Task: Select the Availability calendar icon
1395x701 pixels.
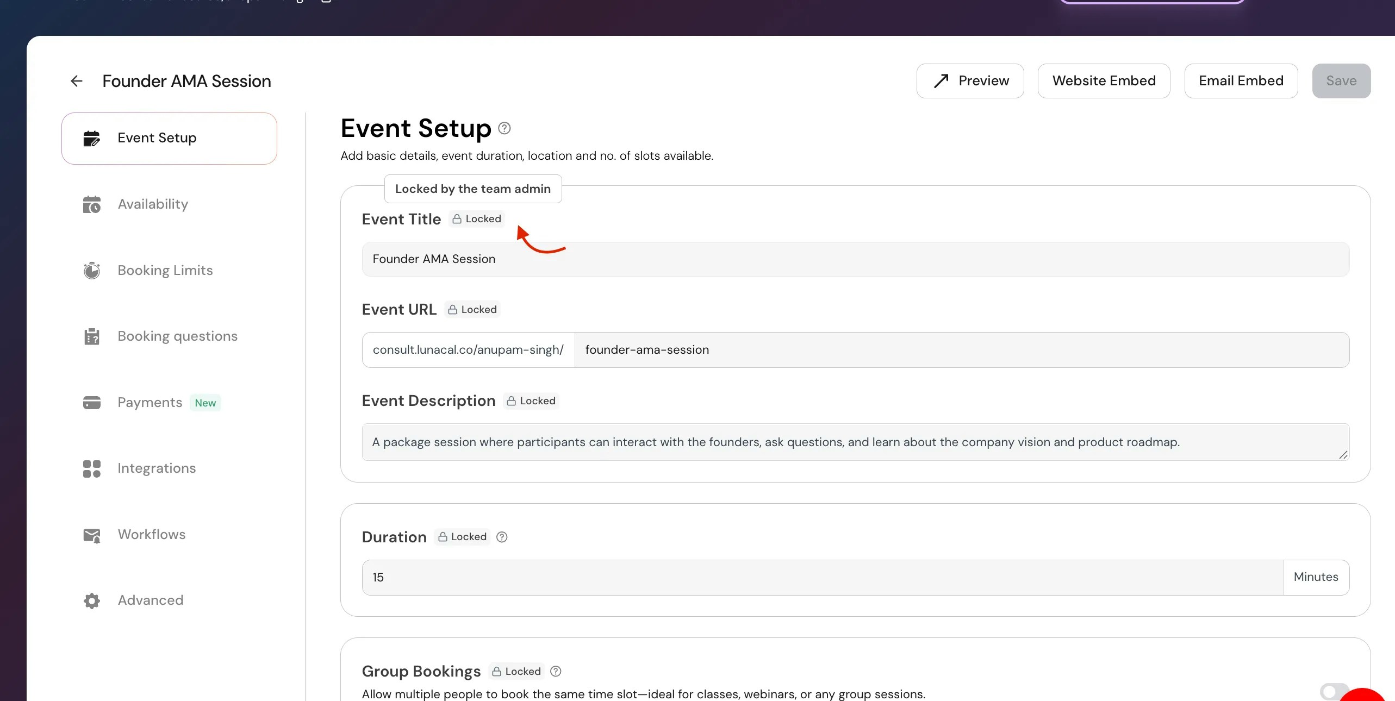Action: pos(92,204)
